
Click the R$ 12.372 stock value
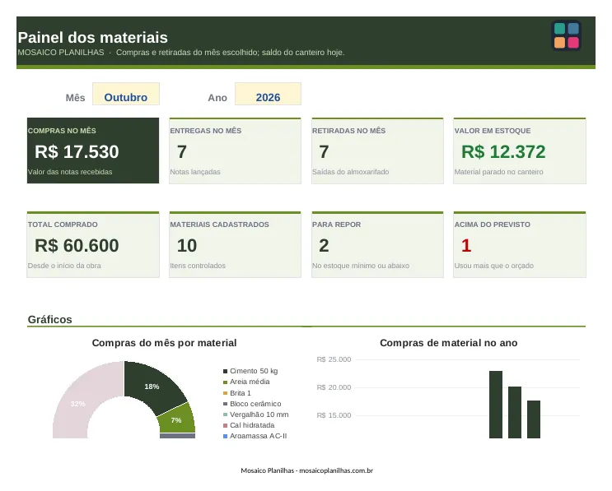(x=503, y=151)
